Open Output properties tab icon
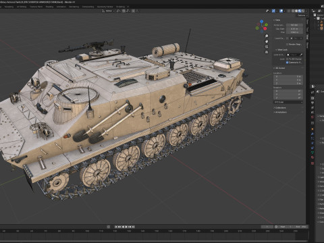Screen dimensions: 324x243 click(313, 103)
